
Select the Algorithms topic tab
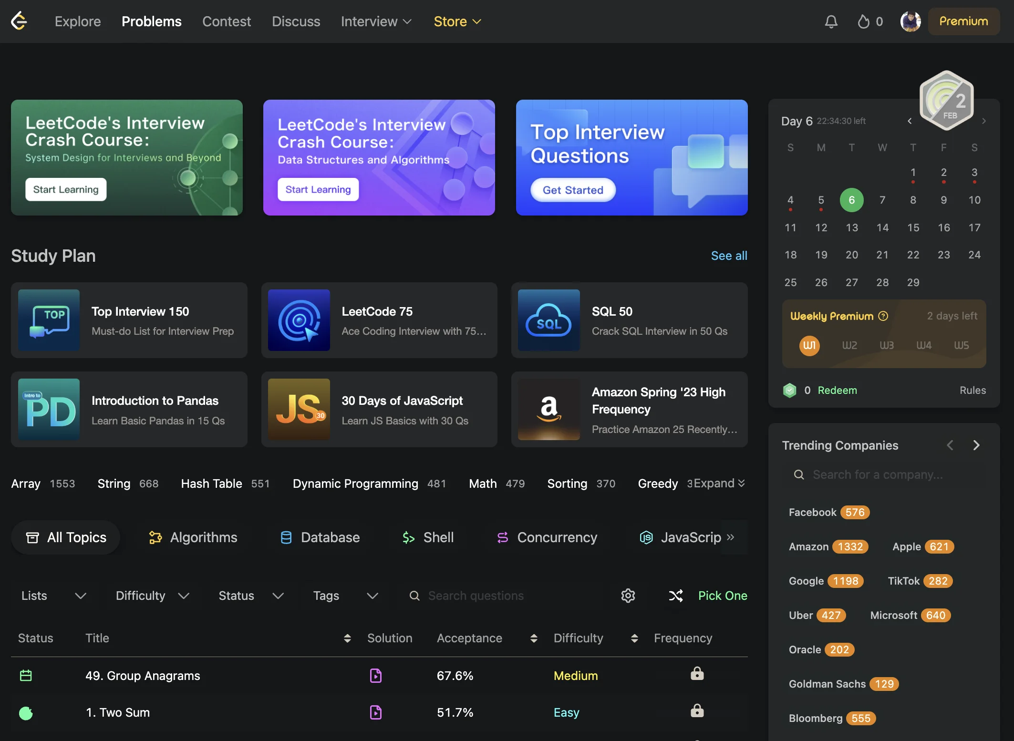point(193,537)
